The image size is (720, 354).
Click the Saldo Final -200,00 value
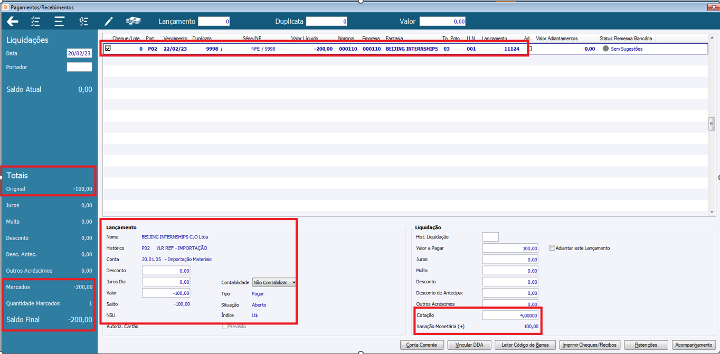[x=80, y=319]
